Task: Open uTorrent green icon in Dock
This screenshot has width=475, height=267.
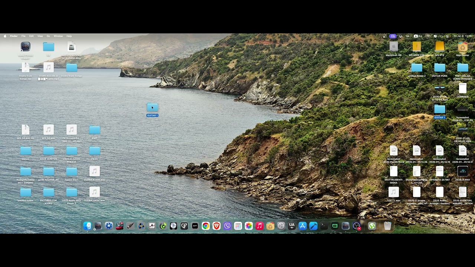Action: click(x=372, y=226)
